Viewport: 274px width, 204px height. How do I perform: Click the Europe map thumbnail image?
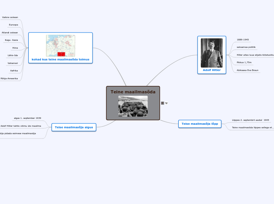[61, 46]
